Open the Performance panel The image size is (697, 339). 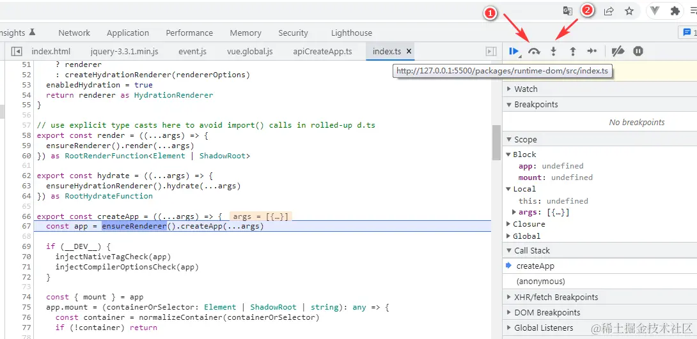coord(189,33)
